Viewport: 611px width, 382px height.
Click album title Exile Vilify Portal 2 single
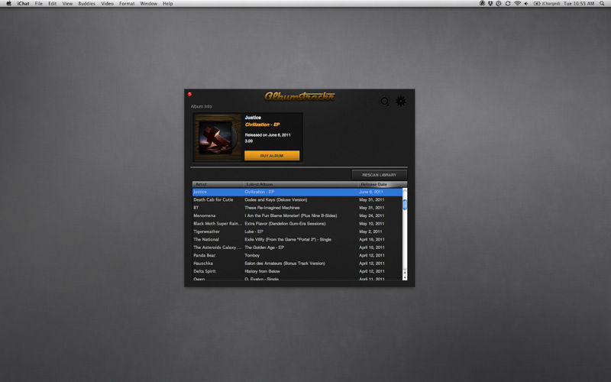pos(288,240)
